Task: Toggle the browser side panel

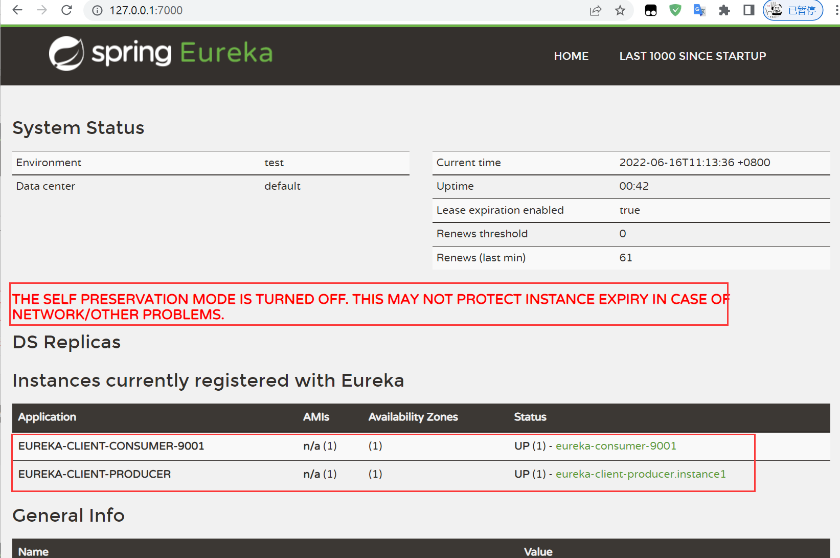Action: coord(749,10)
